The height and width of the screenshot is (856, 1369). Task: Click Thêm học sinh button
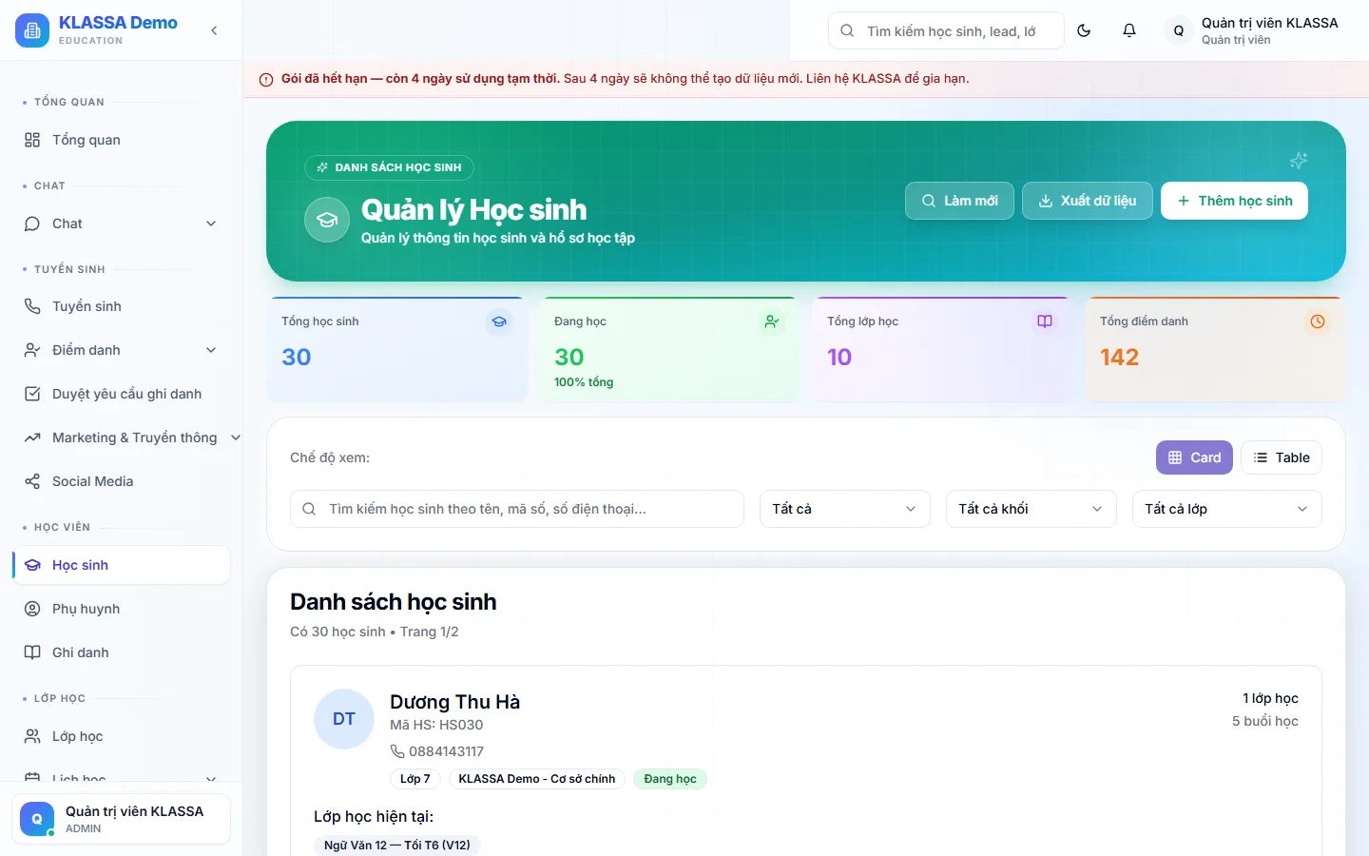pos(1234,201)
